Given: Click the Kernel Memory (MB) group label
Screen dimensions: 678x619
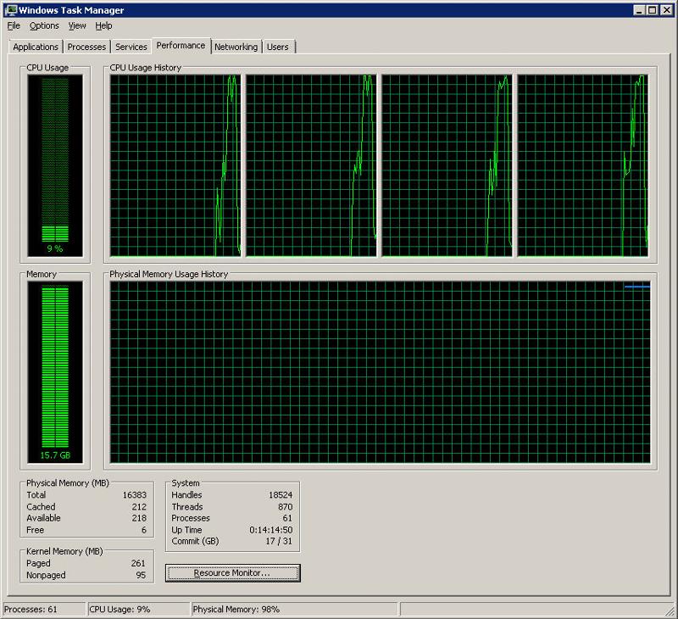Looking at the screenshot, I should point(64,551).
